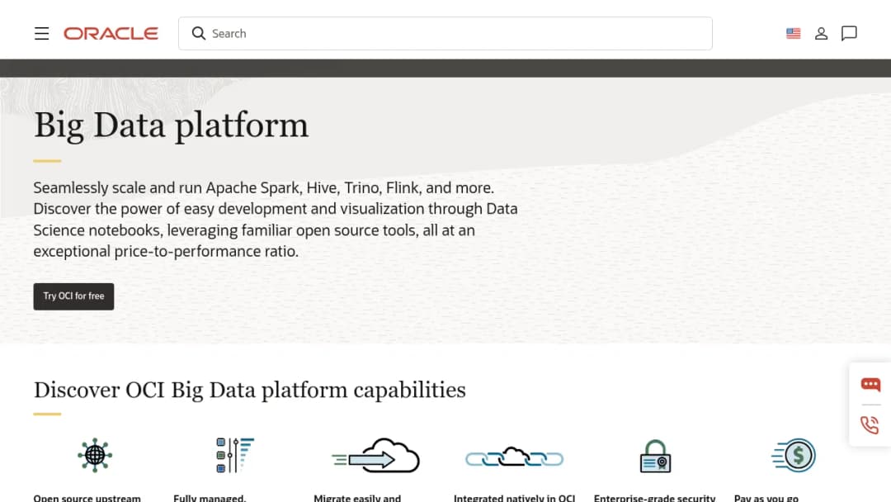Click the red phone call icon
The image size is (891, 502).
tap(870, 424)
